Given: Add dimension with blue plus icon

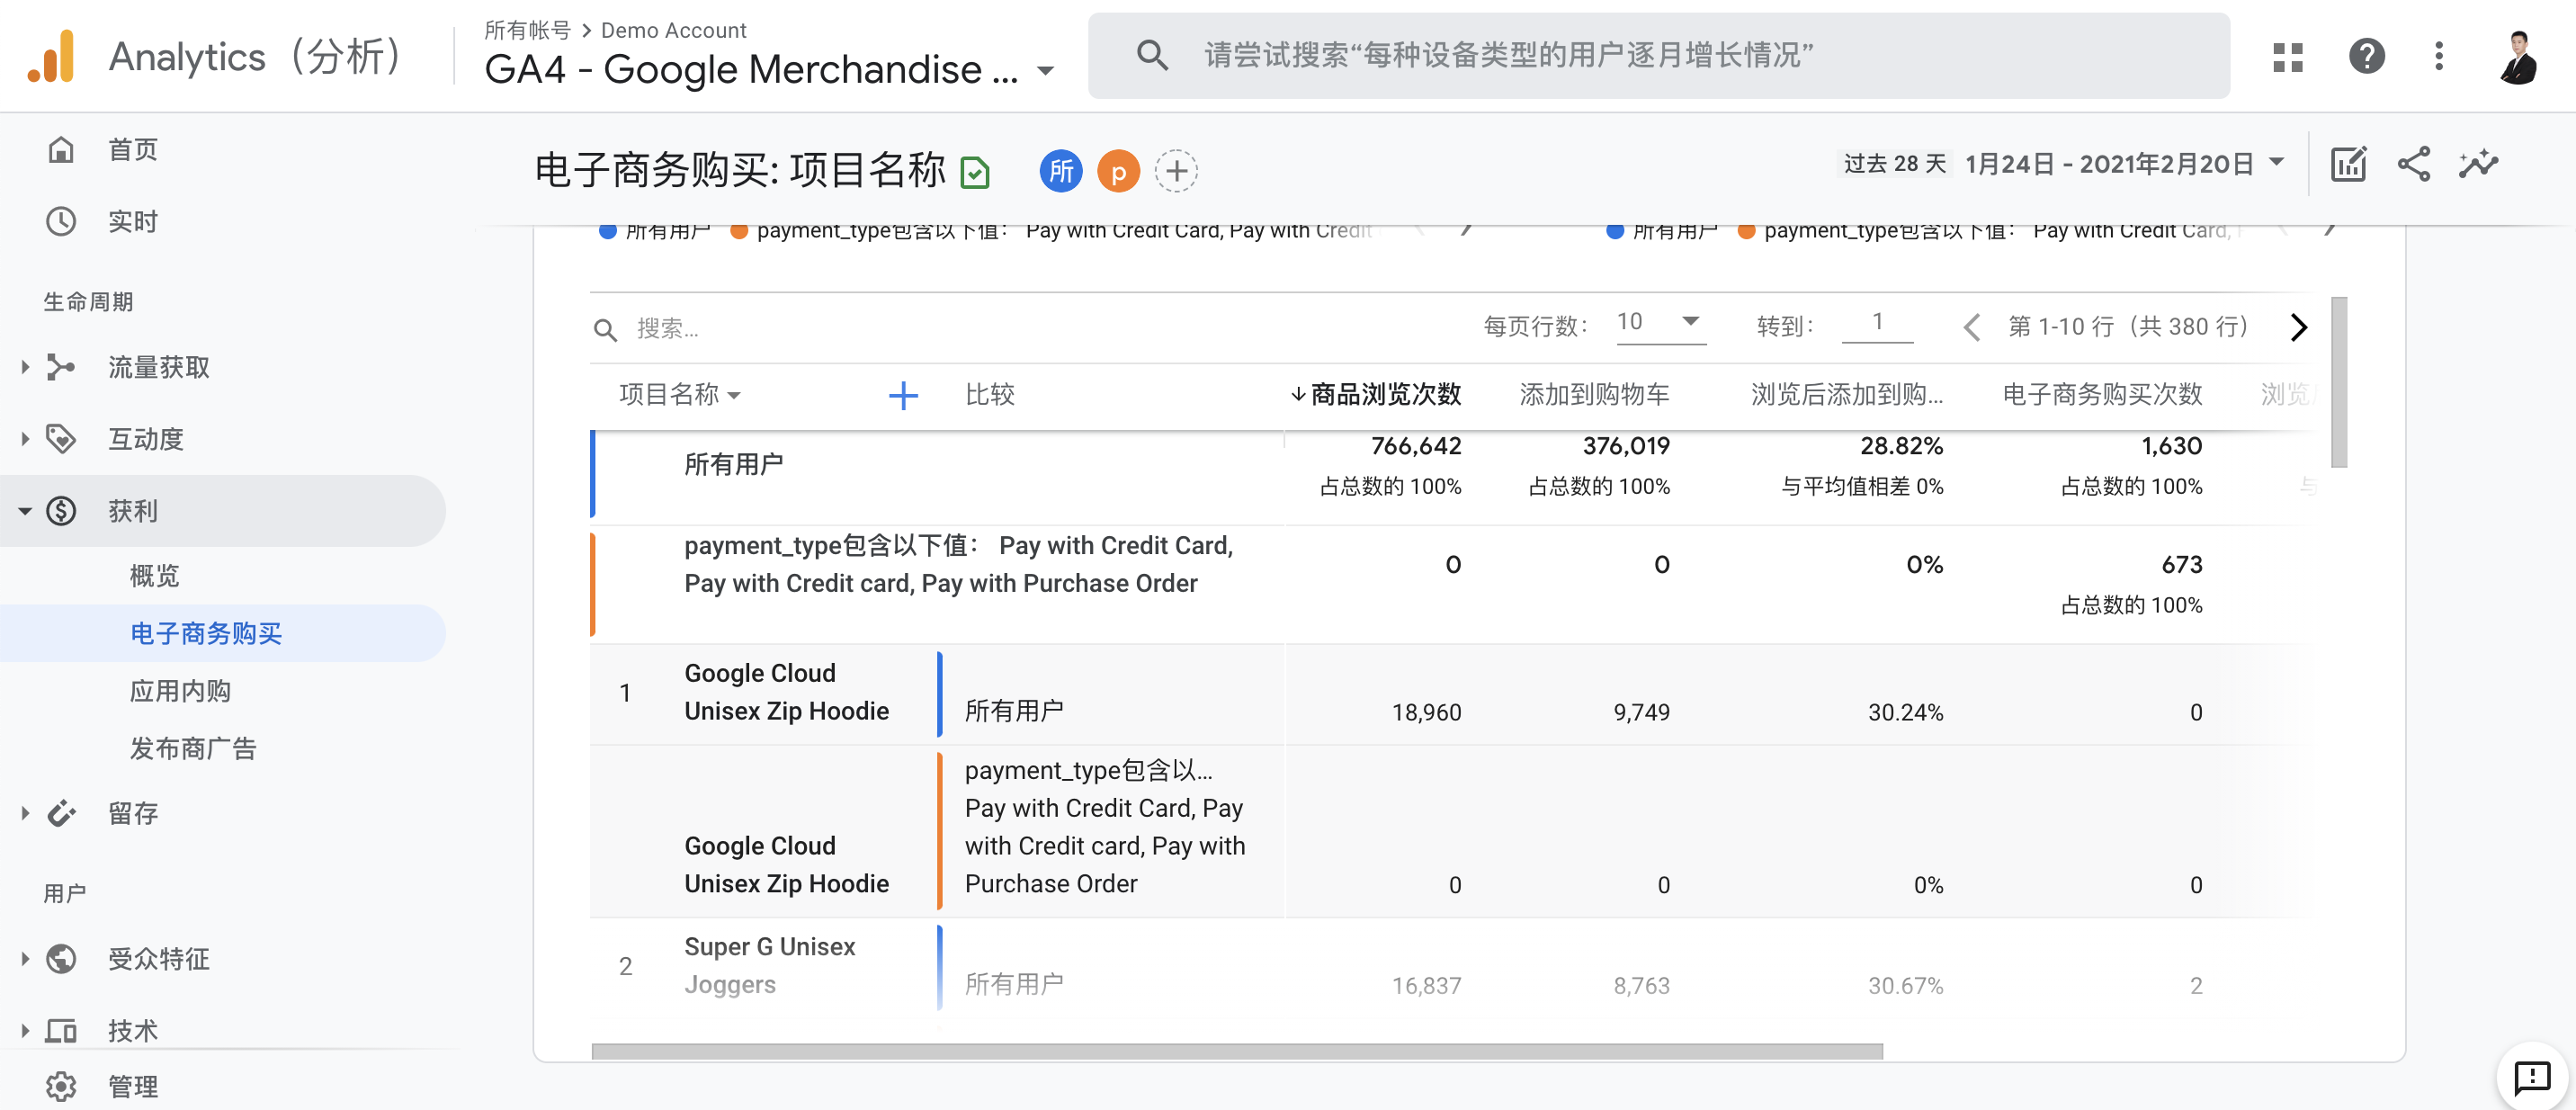Looking at the screenshot, I should pos(903,395).
